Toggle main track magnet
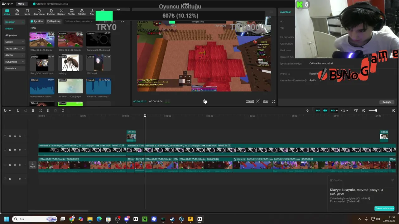 pos(318,111)
